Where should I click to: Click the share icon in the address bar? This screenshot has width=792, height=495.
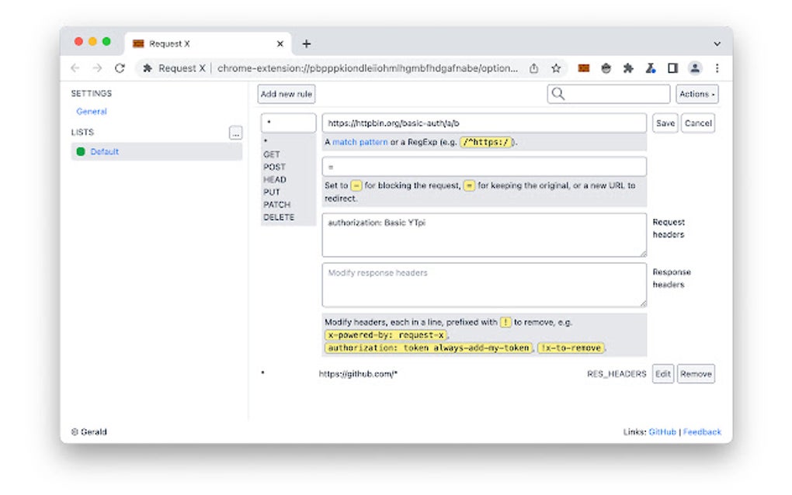533,68
